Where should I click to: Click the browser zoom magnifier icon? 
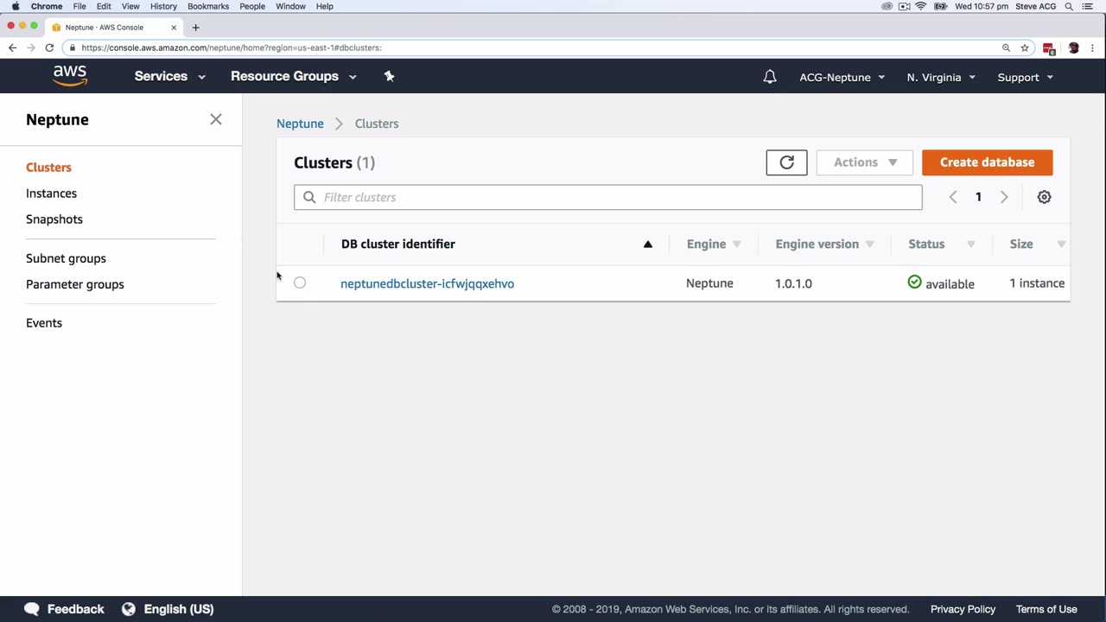click(x=1006, y=48)
